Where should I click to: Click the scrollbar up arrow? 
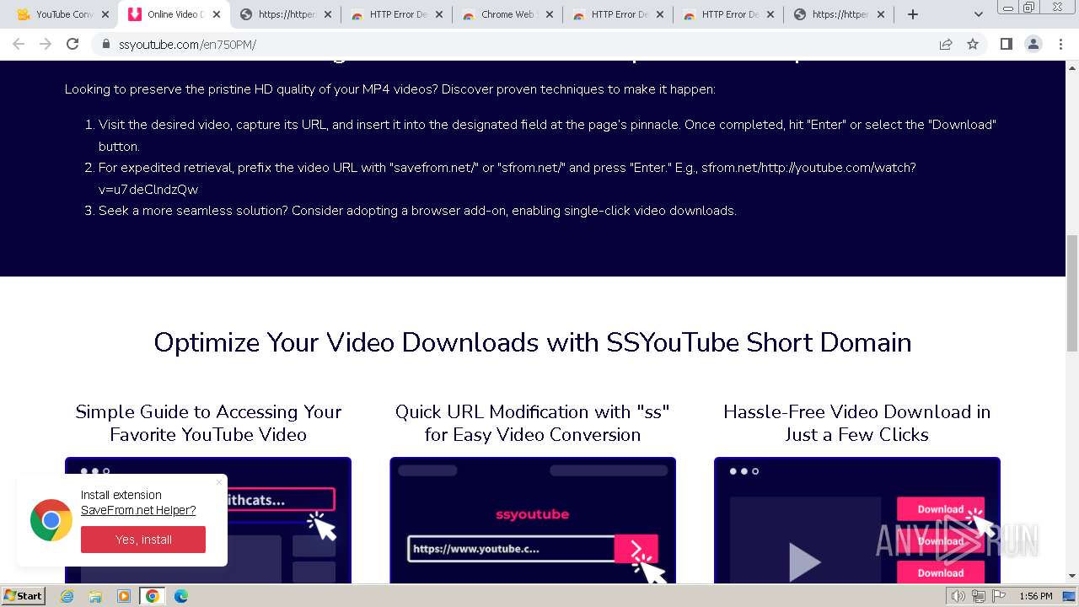(1072, 67)
